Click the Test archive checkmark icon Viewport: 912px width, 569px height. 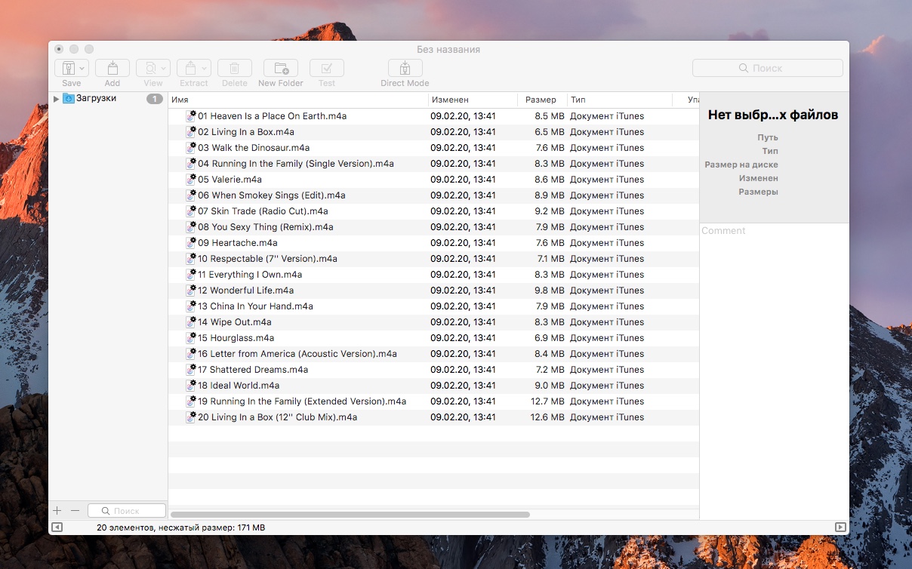(327, 68)
